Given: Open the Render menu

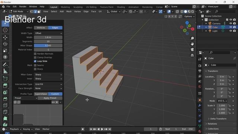Looking at the screenshot, I should (23, 7).
